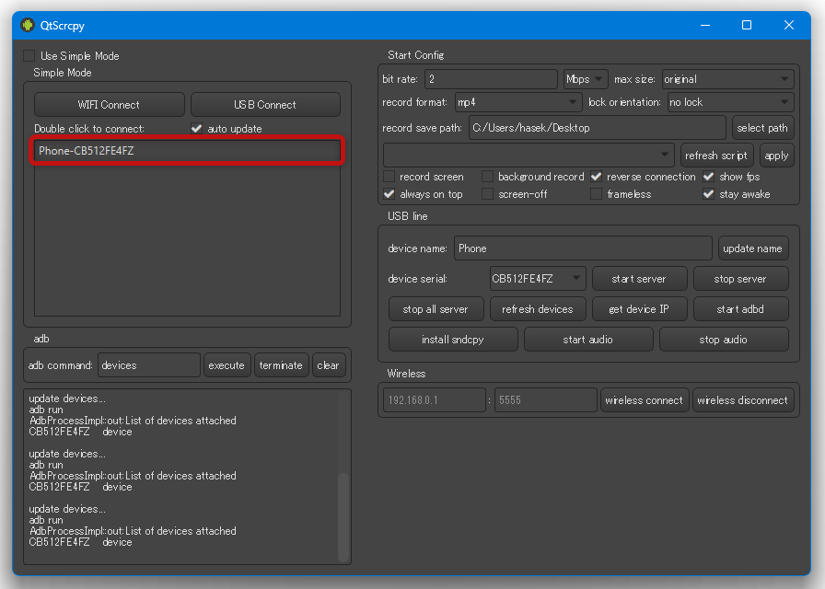The width and height of the screenshot is (825, 589).
Task: Click the adb command input field
Action: pyautogui.click(x=149, y=365)
